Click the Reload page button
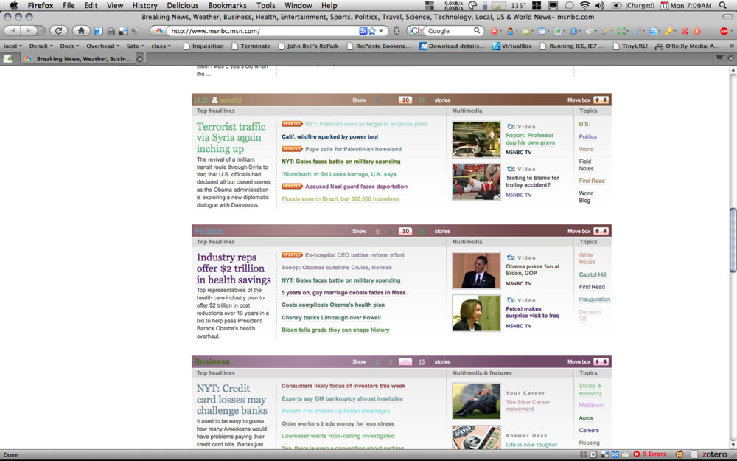 [x=59, y=30]
